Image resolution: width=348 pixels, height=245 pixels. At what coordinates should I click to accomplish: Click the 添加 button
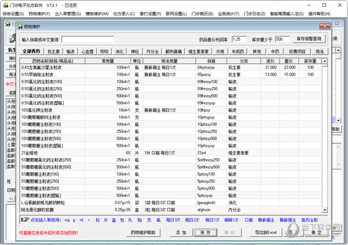click(x=181, y=233)
